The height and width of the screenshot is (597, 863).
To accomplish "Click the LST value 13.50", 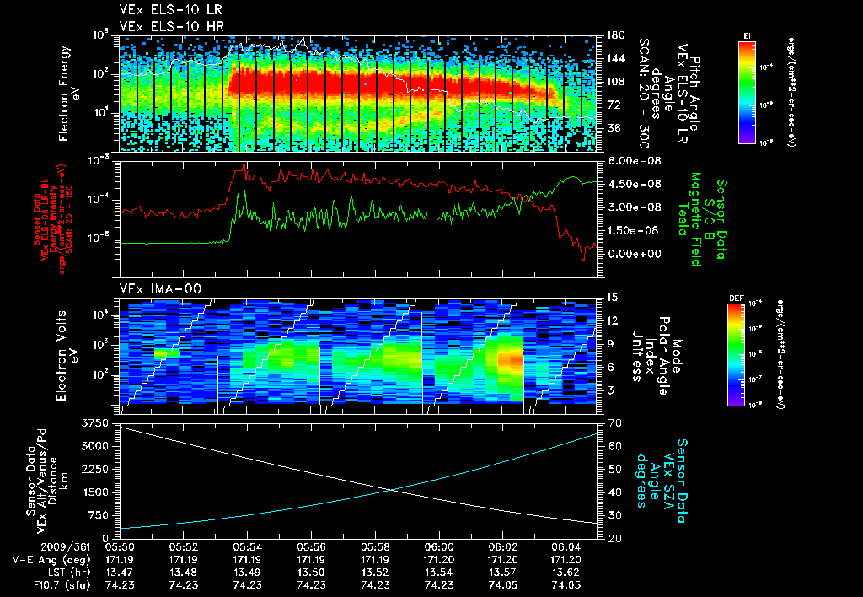I will (x=311, y=573).
